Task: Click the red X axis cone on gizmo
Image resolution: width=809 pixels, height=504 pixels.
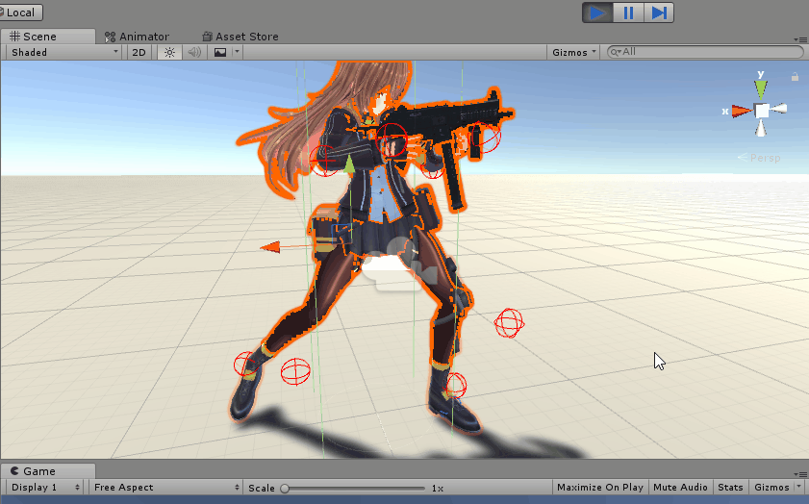Action: [740, 111]
